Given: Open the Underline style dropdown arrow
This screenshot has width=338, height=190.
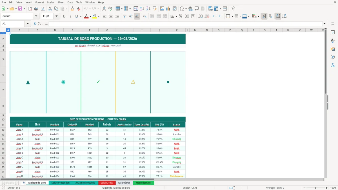Looking at the screenshot, I should tap(81, 16).
